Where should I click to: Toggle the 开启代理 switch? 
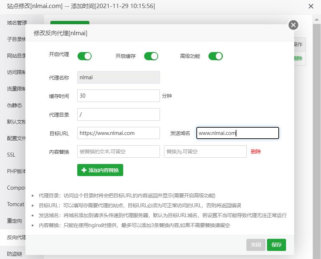click(84, 56)
